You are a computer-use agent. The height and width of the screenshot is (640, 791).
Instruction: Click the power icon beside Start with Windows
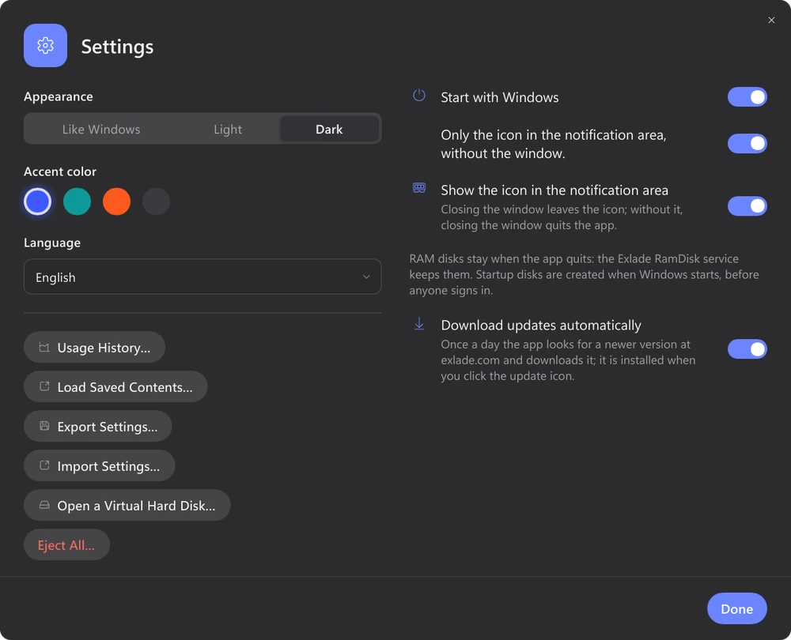[x=418, y=96]
